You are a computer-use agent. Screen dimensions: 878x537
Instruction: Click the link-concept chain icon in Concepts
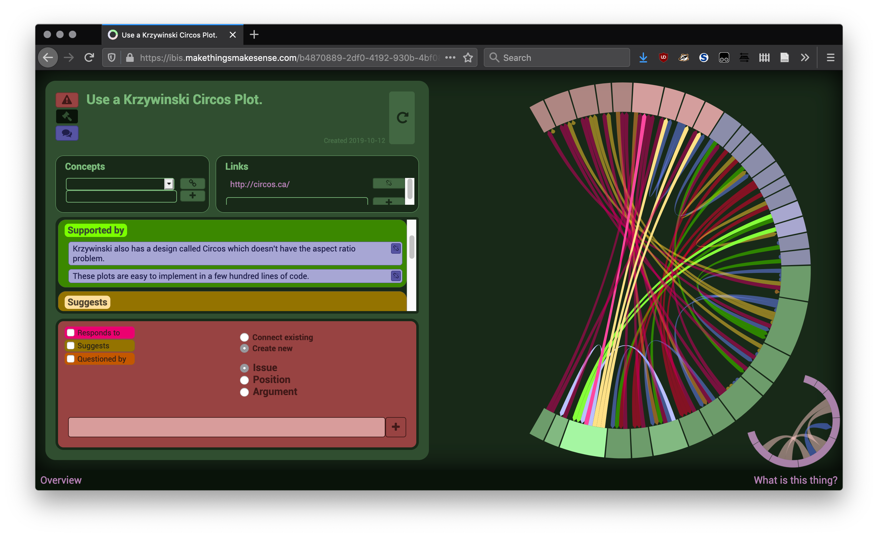(x=192, y=183)
